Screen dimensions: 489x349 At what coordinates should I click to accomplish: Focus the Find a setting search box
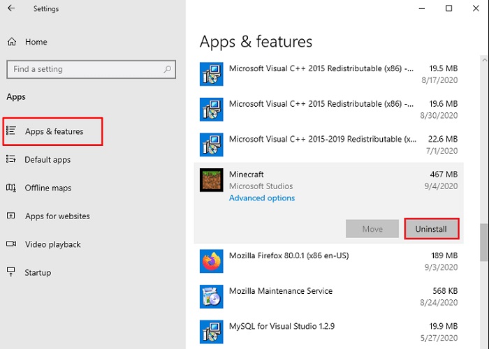[x=91, y=69]
